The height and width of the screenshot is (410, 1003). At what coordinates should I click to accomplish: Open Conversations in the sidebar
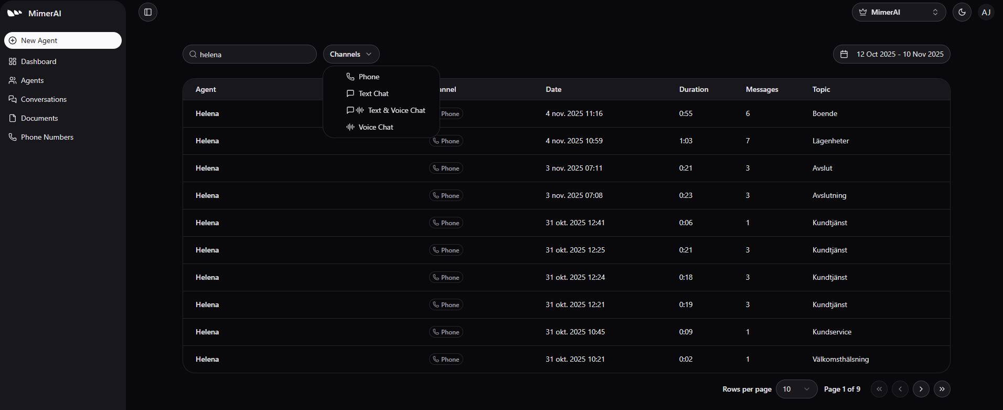tap(44, 99)
